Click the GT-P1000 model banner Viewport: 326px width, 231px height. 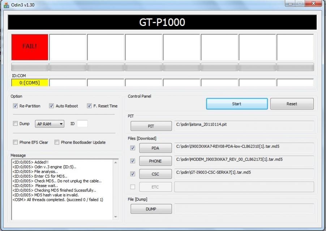click(x=162, y=22)
